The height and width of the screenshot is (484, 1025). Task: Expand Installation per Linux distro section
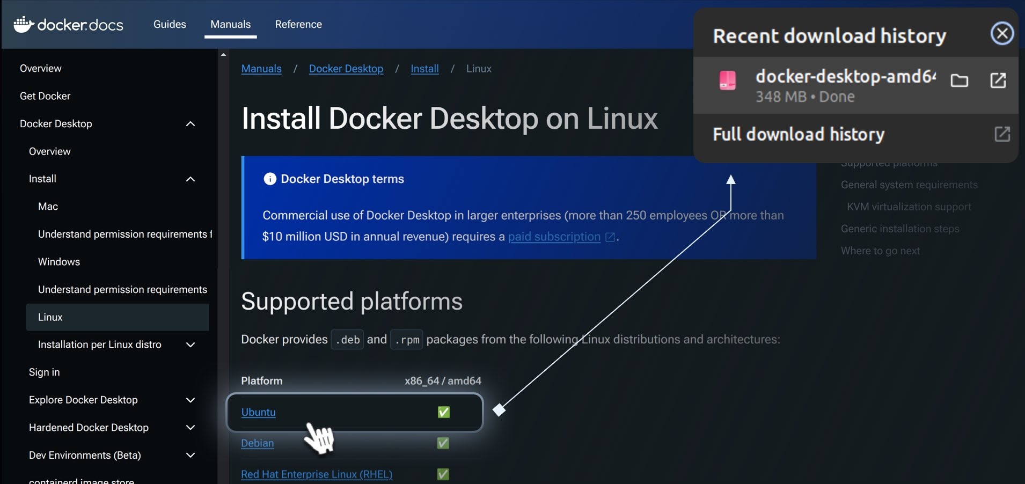(191, 344)
